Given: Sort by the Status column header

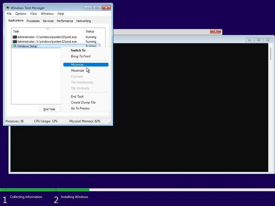Looking at the screenshot, I should [x=92, y=31].
